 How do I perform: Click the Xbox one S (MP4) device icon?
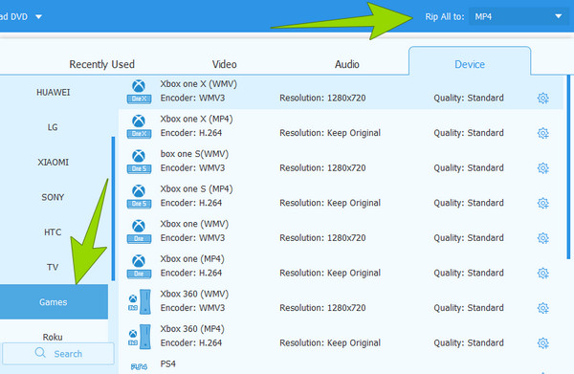pyautogui.click(x=139, y=196)
